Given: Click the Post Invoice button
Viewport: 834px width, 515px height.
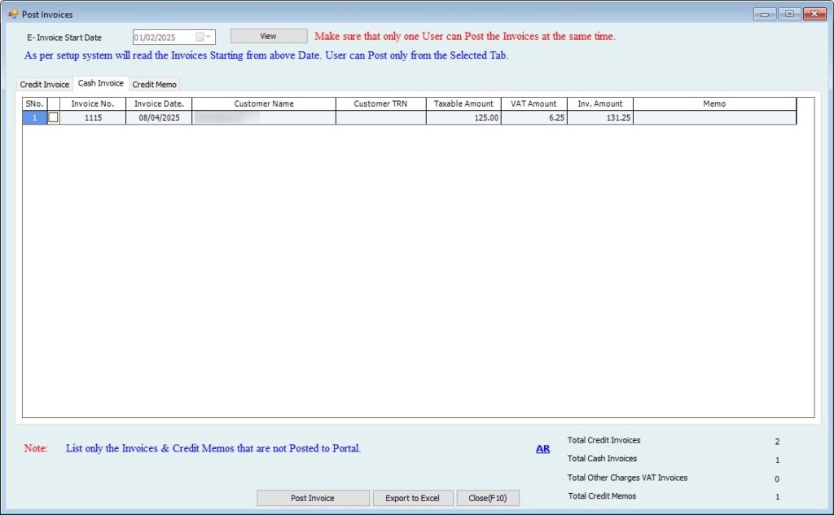Looking at the screenshot, I should point(313,498).
